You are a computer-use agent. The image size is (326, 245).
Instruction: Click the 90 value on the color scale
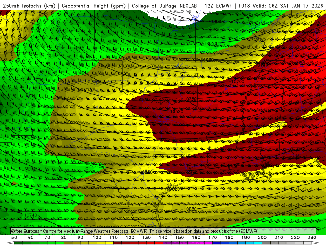(80, 238)
